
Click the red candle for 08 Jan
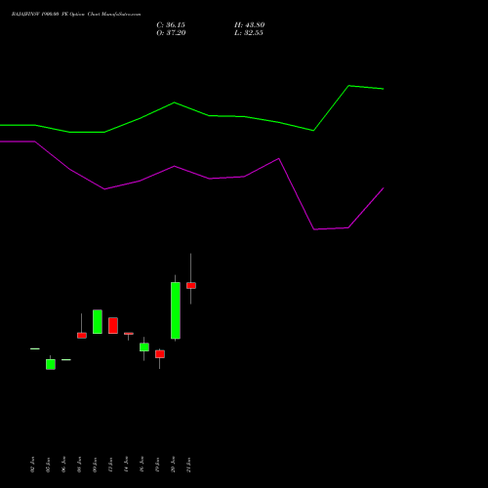coord(82,336)
